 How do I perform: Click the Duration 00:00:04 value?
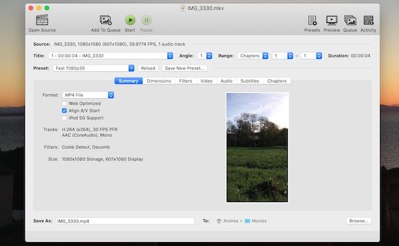[x=360, y=56]
